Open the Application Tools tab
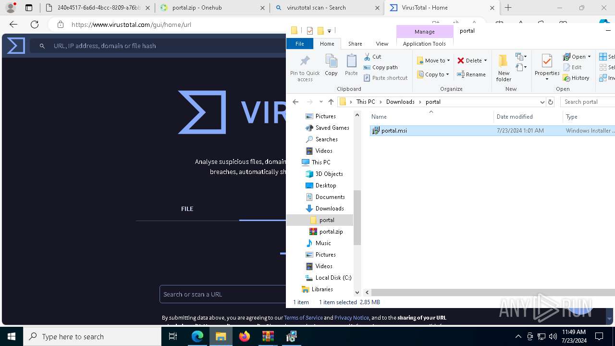Screen dimensions: 615x346 point(424,44)
